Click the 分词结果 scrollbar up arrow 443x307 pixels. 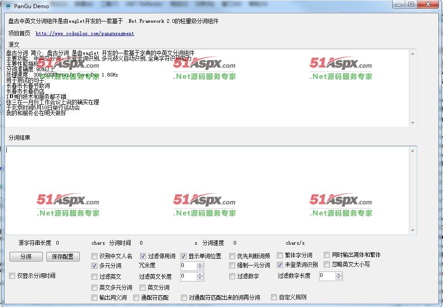413,151
